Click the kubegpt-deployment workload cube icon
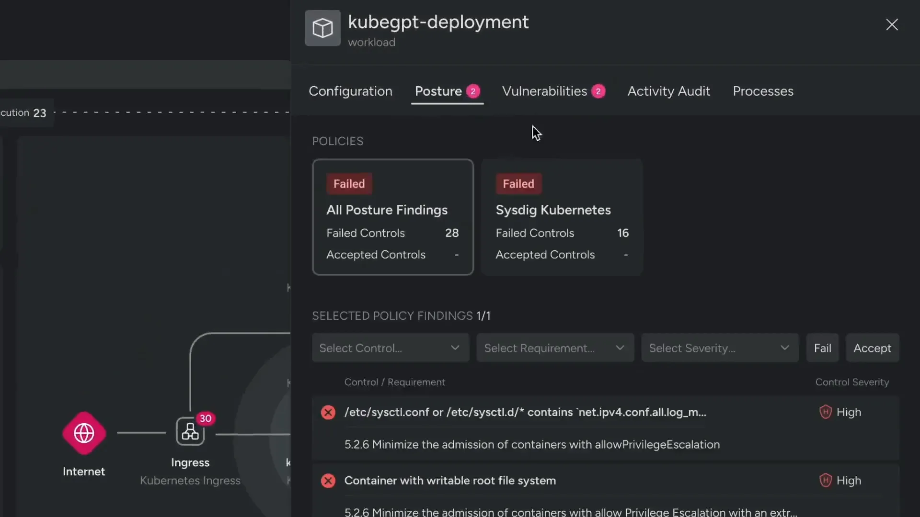The height and width of the screenshot is (517, 920). coord(322,28)
